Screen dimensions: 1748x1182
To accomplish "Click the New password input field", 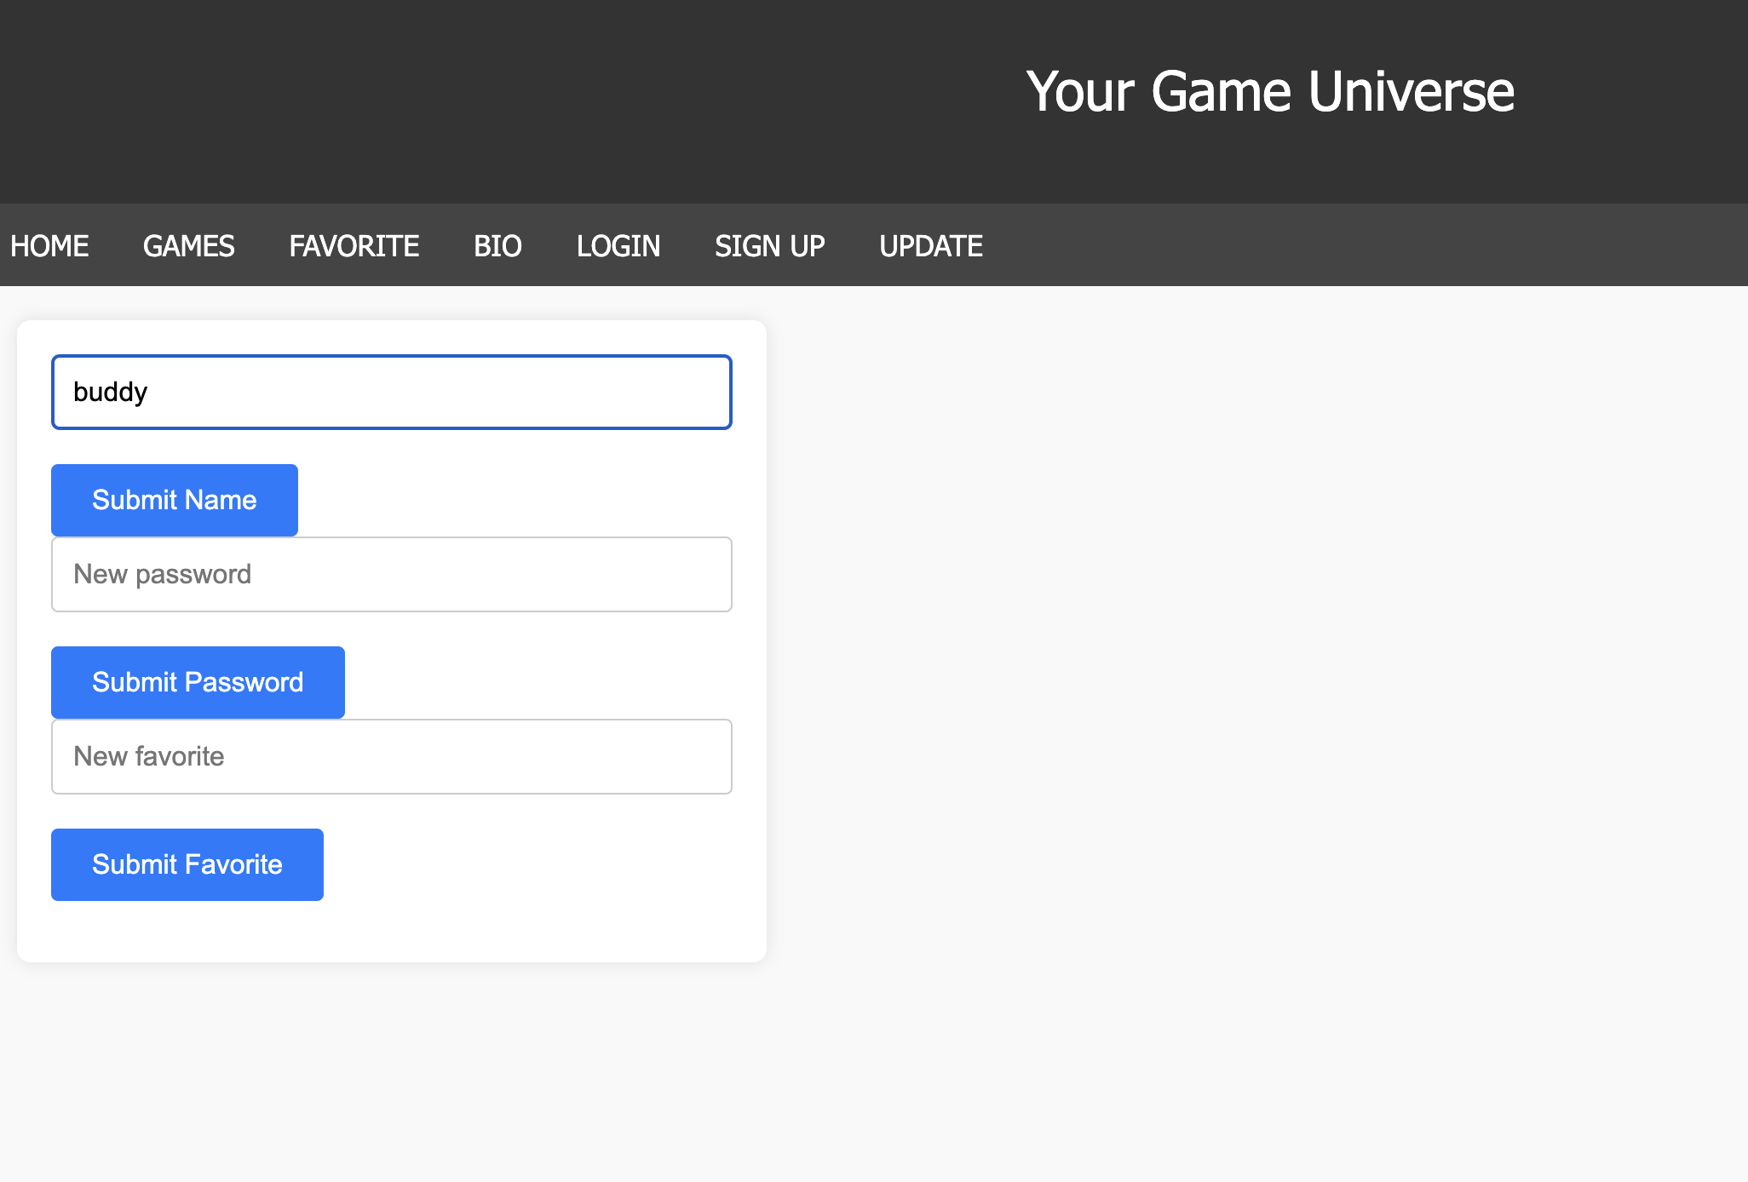I will 392,574.
